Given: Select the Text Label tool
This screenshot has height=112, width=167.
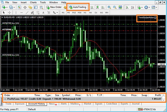Looking at the screenshot, I should (x=49, y=13).
